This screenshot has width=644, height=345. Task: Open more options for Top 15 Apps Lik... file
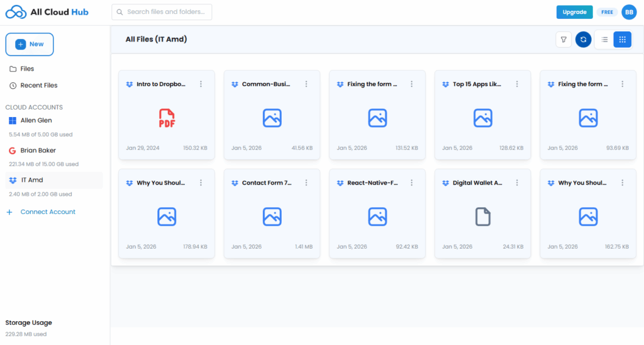[x=517, y=84]
